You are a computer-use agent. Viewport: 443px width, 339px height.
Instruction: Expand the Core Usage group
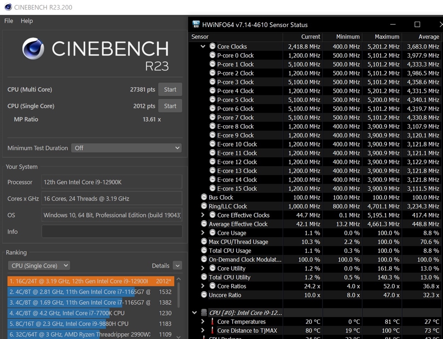(203, 233)
